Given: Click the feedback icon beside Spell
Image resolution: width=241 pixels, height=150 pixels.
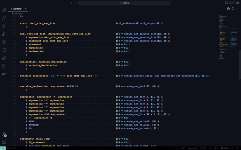Looking at the screenshot, I should pyautogui.click(x=232, y=148).
